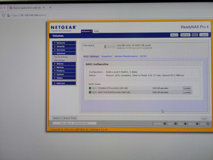Expand the Status sidebar menu

64,78
